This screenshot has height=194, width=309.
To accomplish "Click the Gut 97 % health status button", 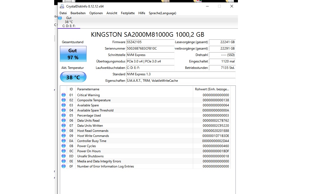I will click(x=73, y=54).
